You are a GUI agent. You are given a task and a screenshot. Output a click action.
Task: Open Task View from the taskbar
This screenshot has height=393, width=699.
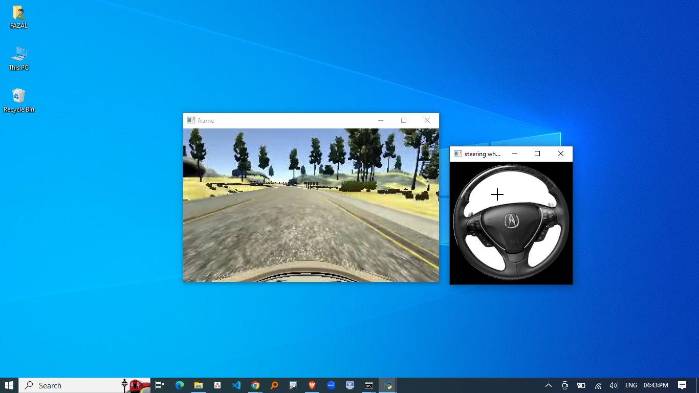pos(159,385)
